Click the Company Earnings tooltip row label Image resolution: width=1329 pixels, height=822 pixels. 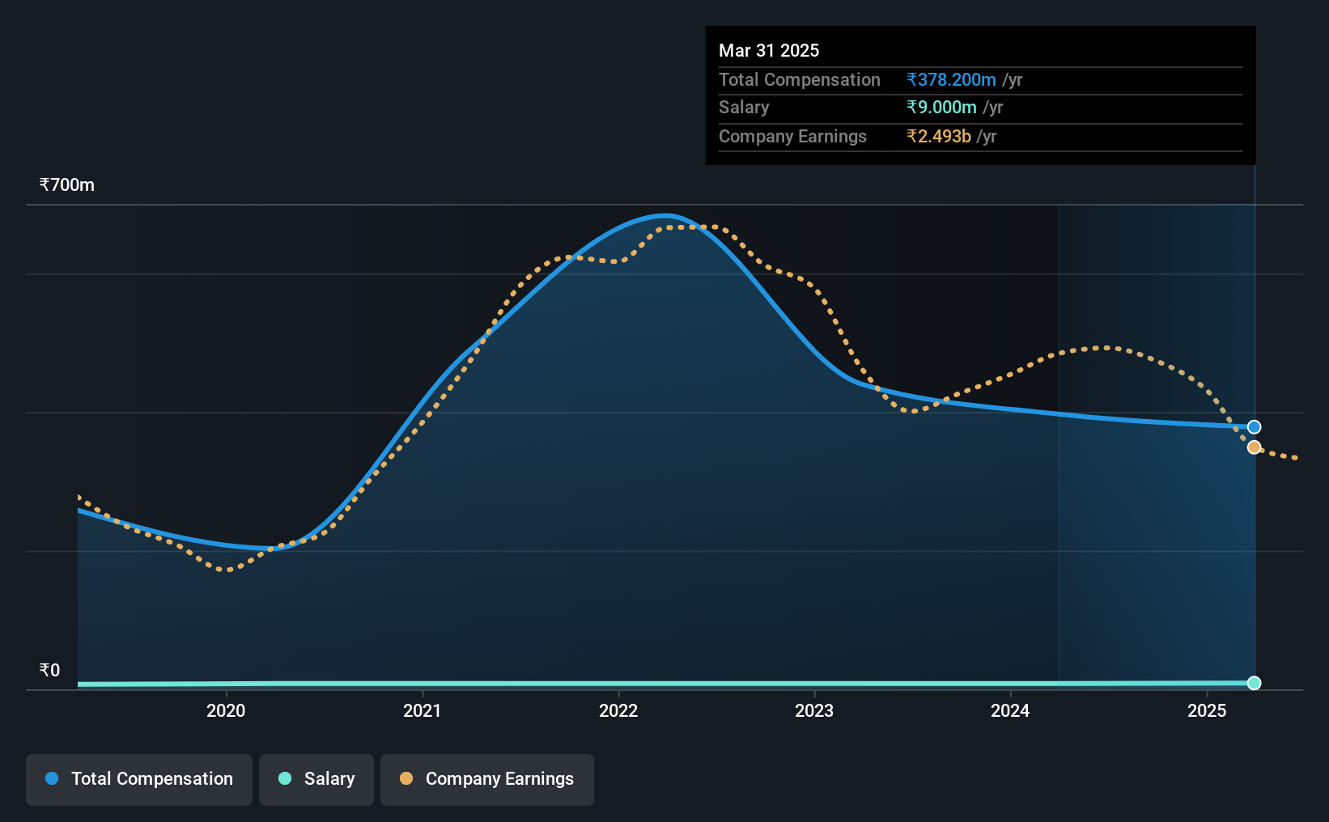click(x=792, y=136)
